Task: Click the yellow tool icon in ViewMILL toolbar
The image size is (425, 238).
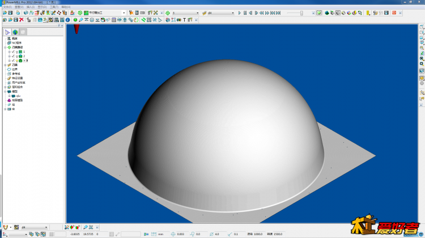Action: 368,12
